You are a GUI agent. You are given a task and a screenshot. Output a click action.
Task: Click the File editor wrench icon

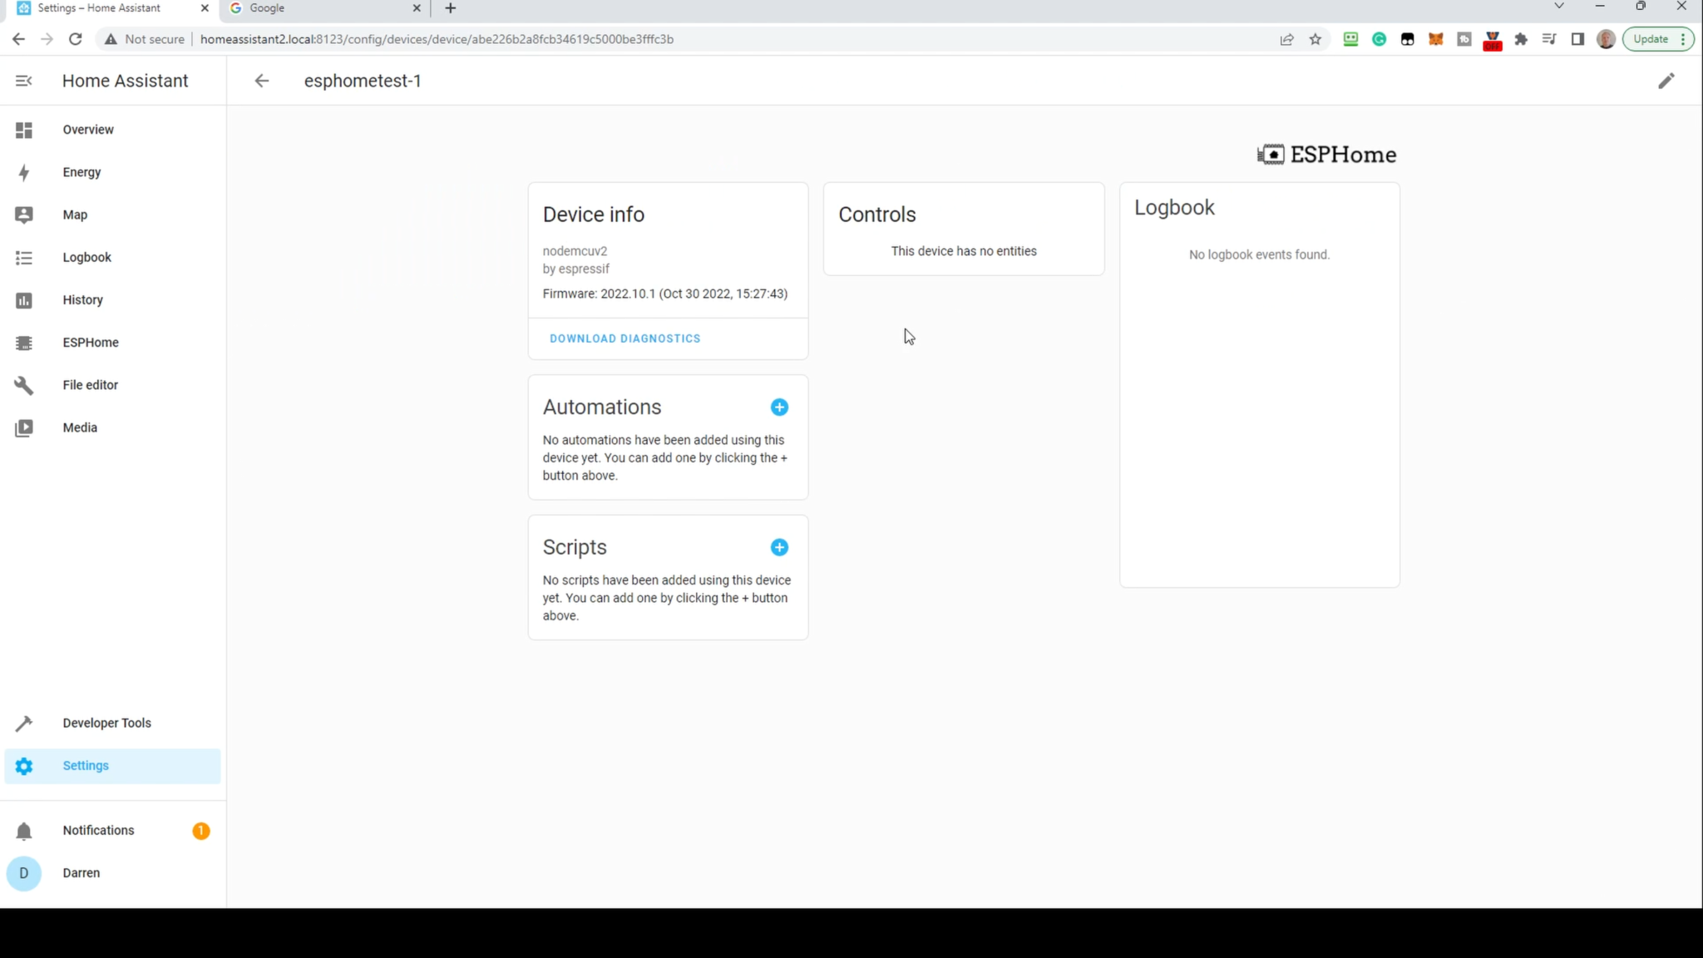pos(24,385)
